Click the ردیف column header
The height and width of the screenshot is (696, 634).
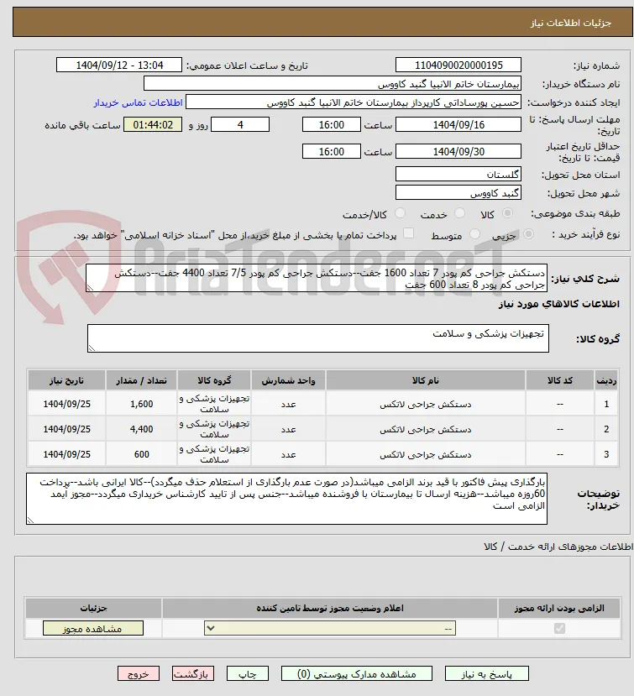click(x=606, y=380)
